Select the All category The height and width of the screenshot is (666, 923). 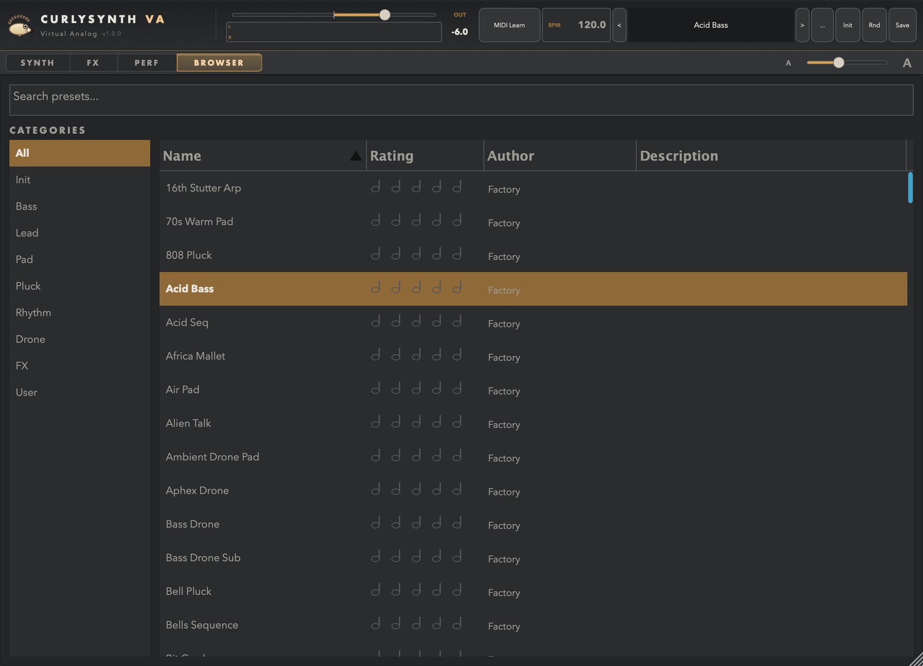[x=80, y=153]
